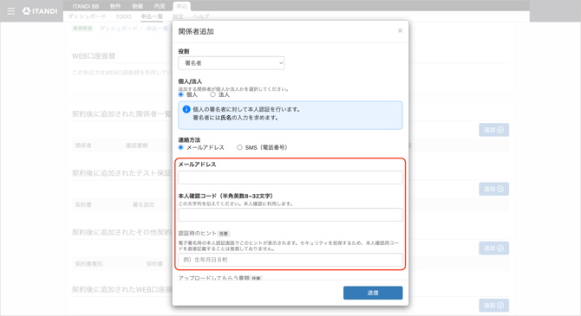Image resolution: width=581 pixels, height=316 pixels.
Task: Focus the 認証時のヒント input field
Action: coord(290,260)
